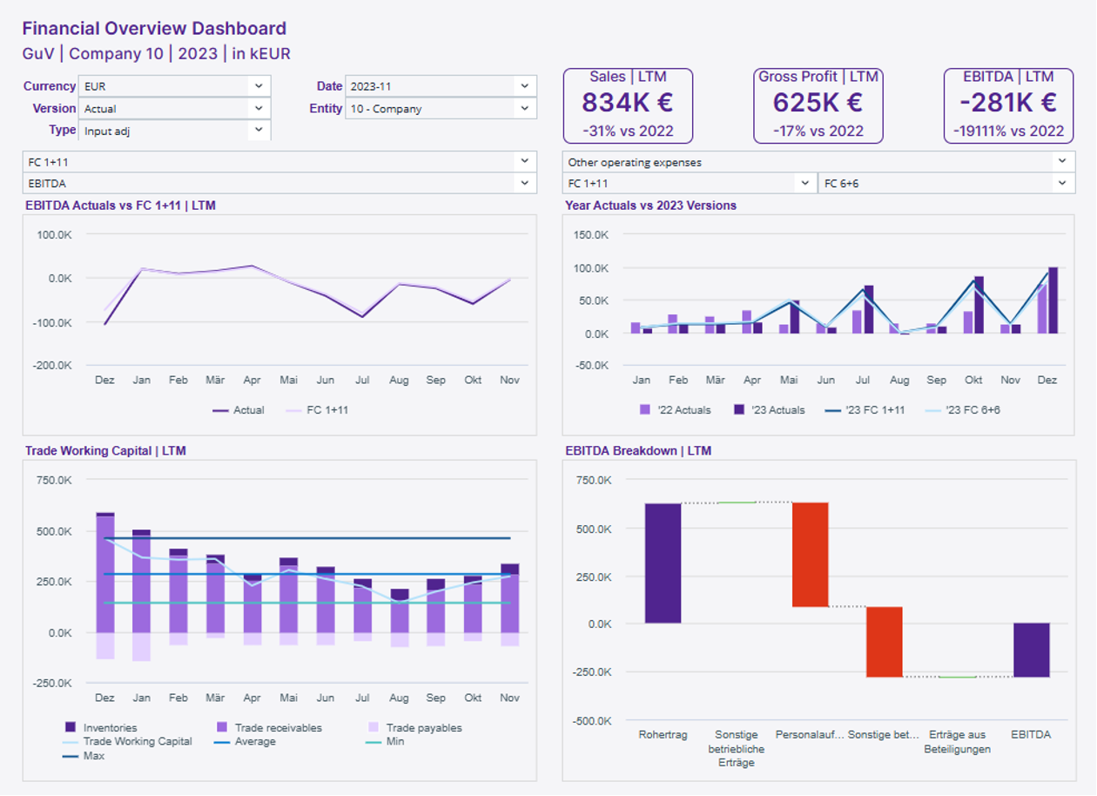Open the FC 6+6 version dropdown

coord(1060,184)
